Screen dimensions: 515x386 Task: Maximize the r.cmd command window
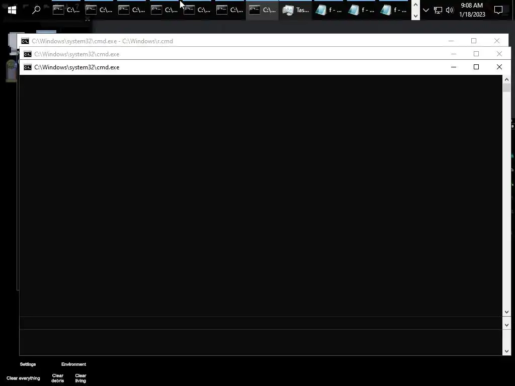point(474,41)
